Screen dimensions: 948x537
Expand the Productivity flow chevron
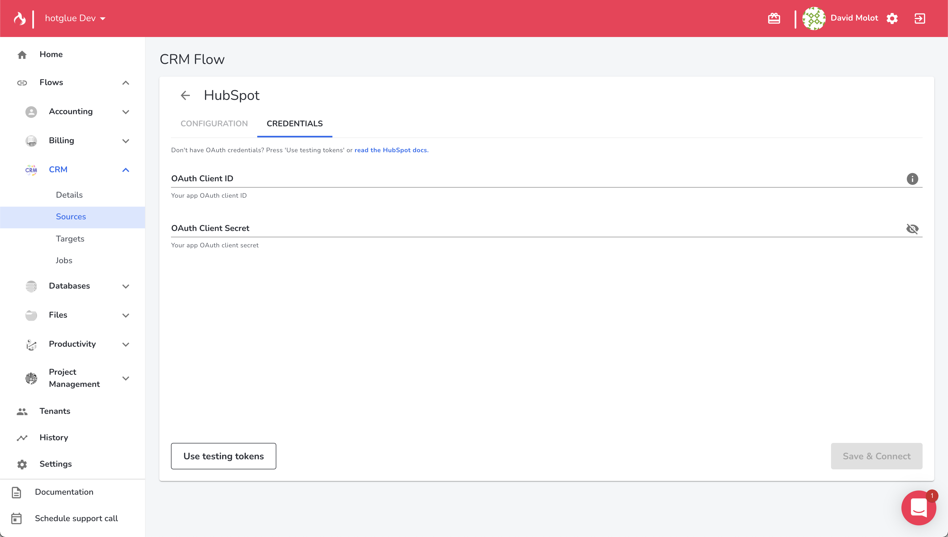pyautogui.click(x=125, y=344)
